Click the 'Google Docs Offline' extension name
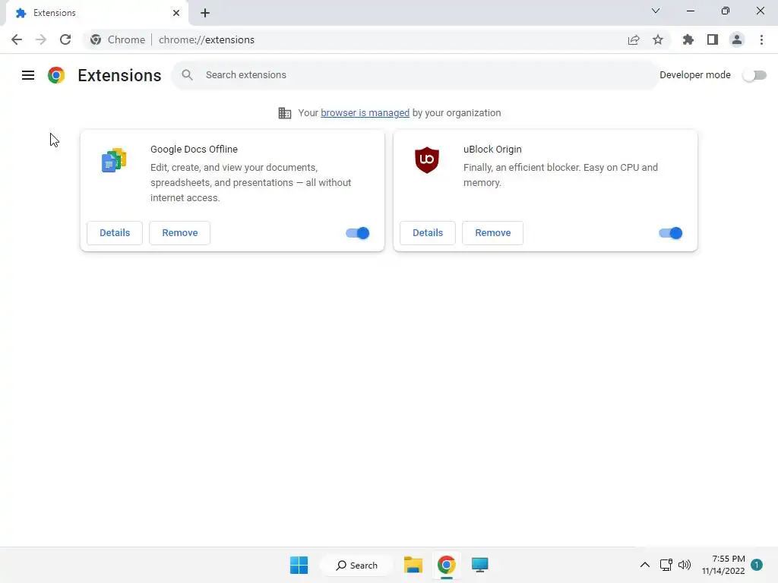This screenshot has width=778, height=583. tap(194, 150)
